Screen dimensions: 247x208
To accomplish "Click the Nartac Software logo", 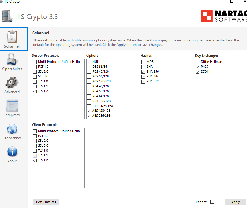I will tap(224, 16).
